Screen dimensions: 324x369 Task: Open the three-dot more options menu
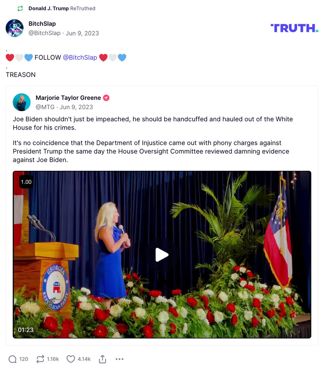tap(120, 359)
